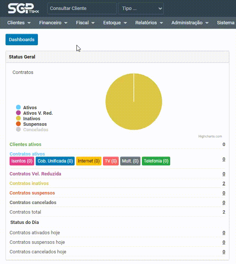Expand the Clientes menu
This screenshot has width=236, height=264.
[19, 23]
